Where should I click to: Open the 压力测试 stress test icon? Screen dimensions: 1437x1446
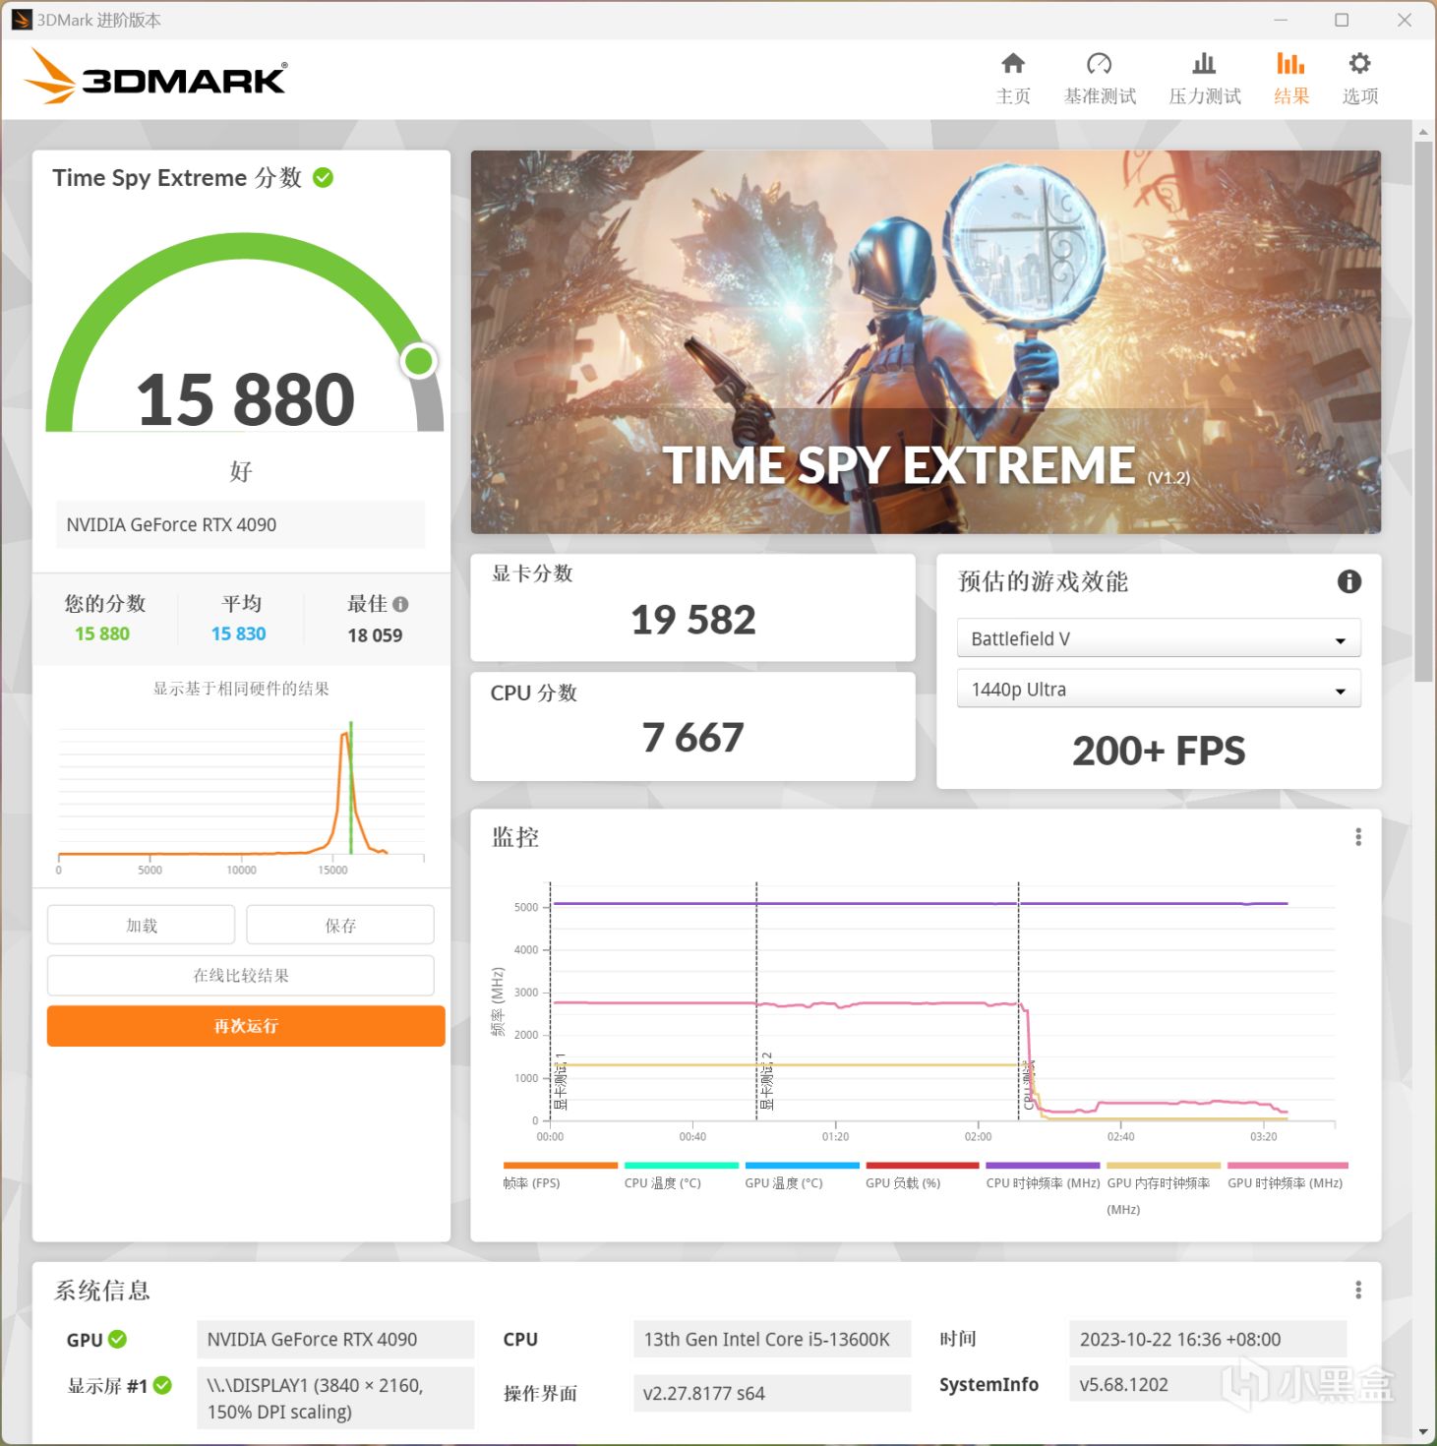click(x=1204, y=64)
